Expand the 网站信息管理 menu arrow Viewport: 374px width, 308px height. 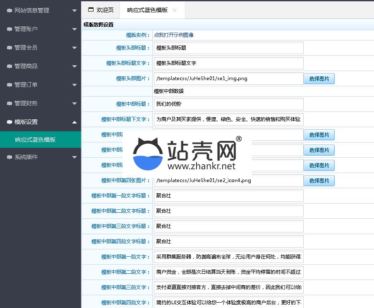point(74,11)
